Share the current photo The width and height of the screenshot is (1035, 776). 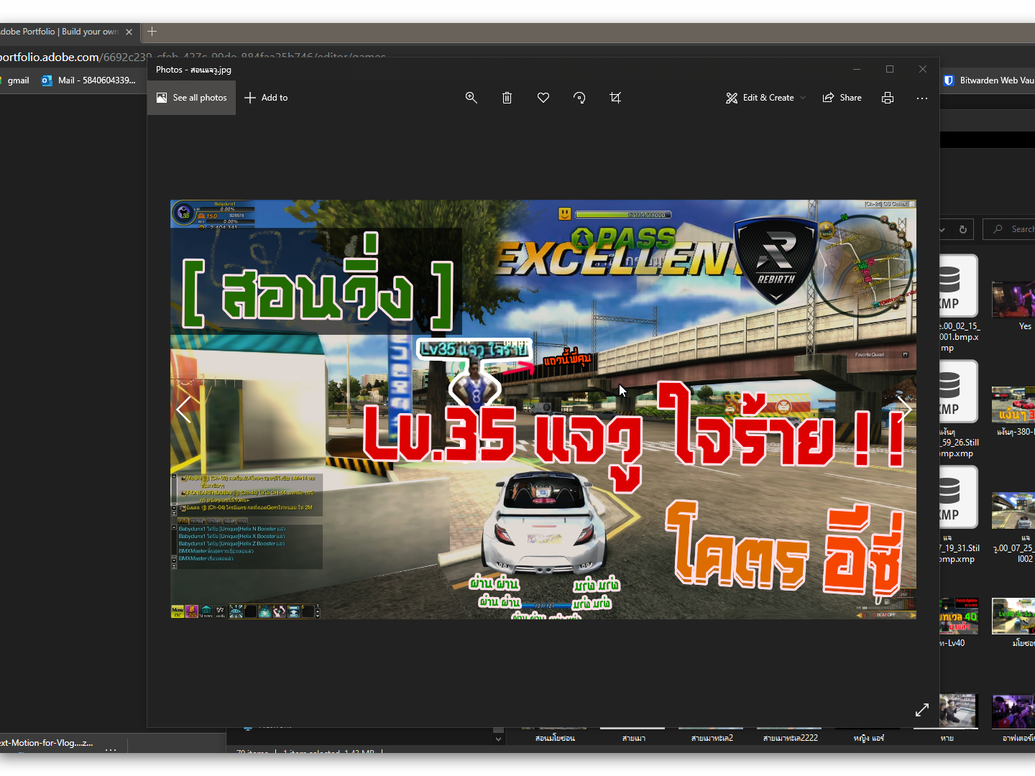pyautogui.click(x=842, y=98)
